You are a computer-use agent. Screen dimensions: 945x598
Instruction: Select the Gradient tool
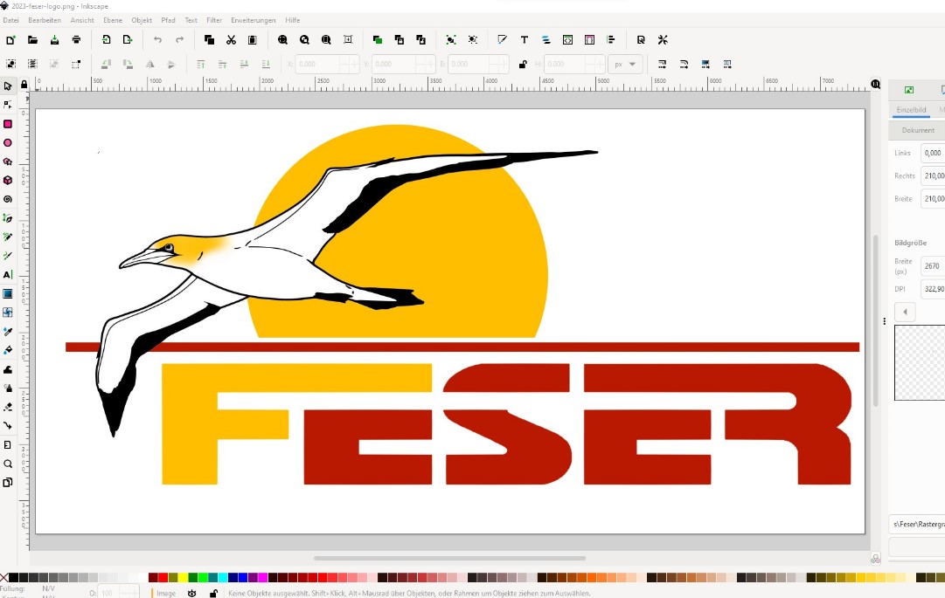pos(8,293)
